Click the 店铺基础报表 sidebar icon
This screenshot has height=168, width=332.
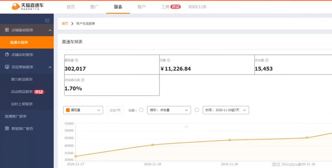click(x=7, y=30)
